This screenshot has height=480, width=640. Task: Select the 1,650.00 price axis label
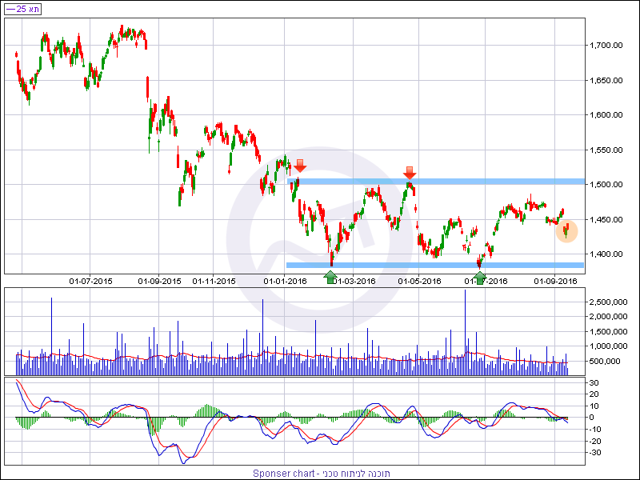(606, 81)
